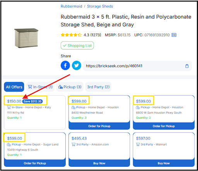Order for Pickup at Sugar Land

pyautogui.click(x=35, y=163)
